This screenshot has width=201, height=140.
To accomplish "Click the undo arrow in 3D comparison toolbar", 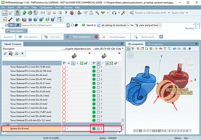I will (175, 49).
